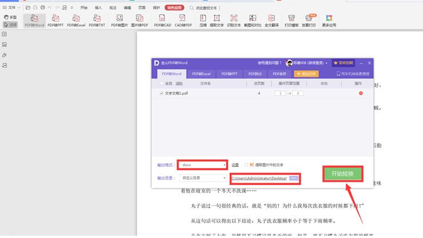Click the 图片转PDF toolbar icon
423x238 pixels.
(x=139, y=21)
